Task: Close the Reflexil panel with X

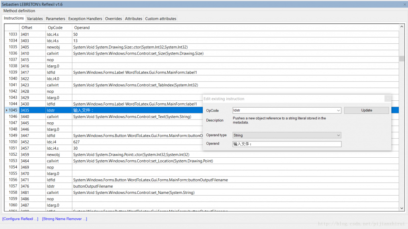Action: pos(405,4)
